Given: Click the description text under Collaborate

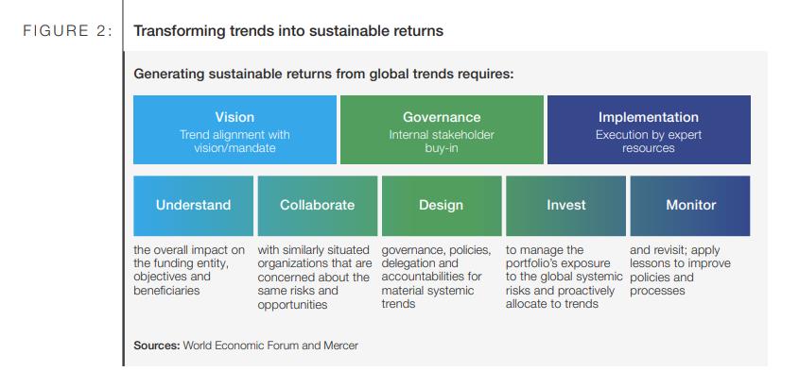Looking at the screenshot, I should [x=314, y=278].
